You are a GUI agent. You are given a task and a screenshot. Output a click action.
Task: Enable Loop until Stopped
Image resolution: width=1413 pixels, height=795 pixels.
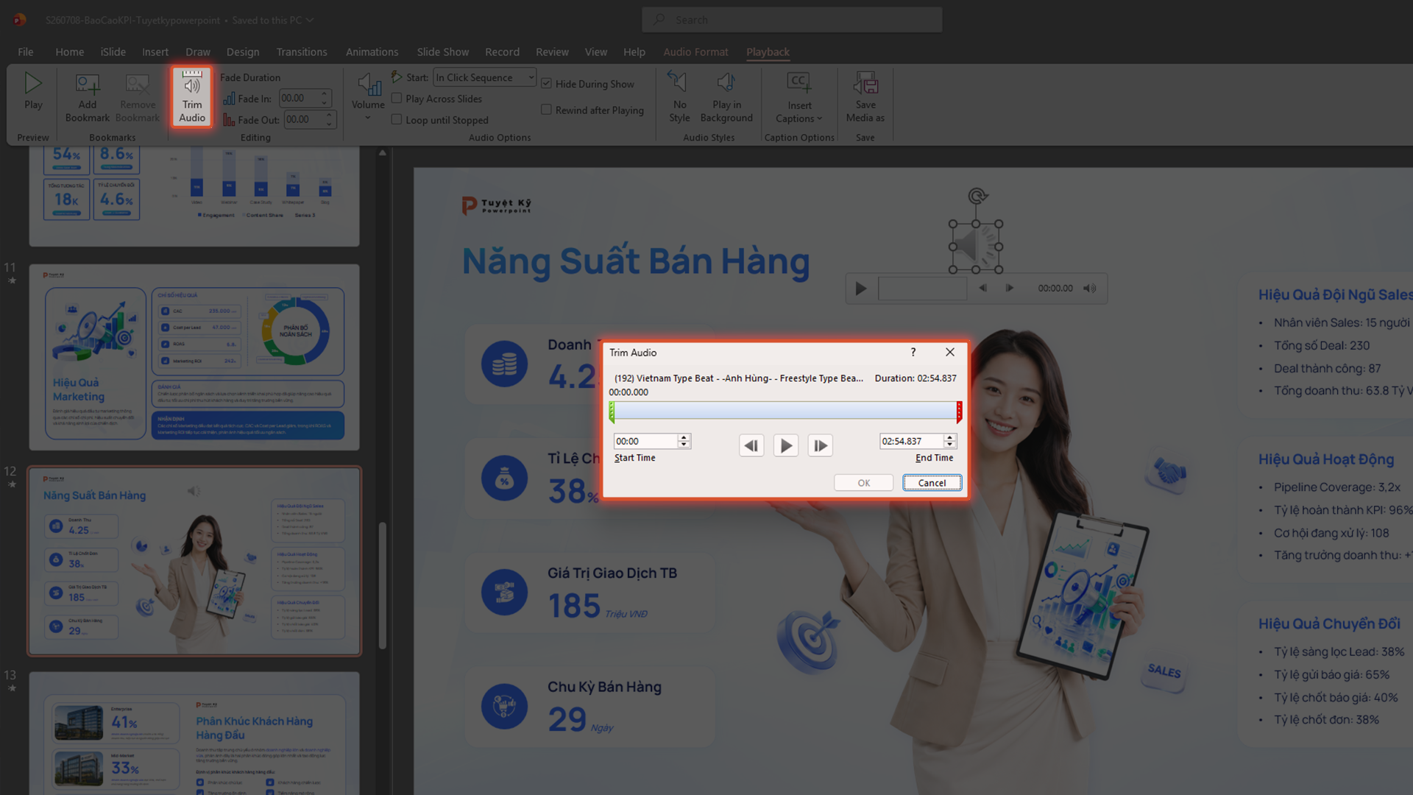click(397, 120)
